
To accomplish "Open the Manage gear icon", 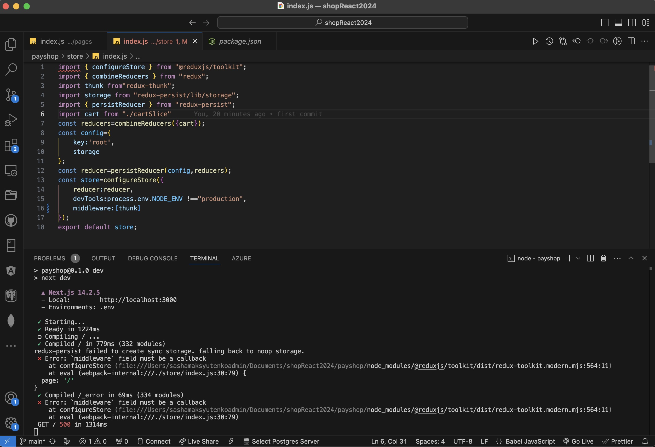I will [11, 422].
